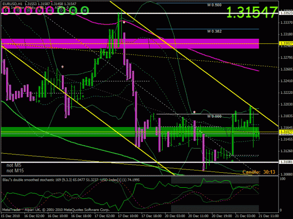Click the 17 Dec 10:00 time axis label
Image resolution: width=293 pixels, height=219 pixels.
[x=128, y=216]
